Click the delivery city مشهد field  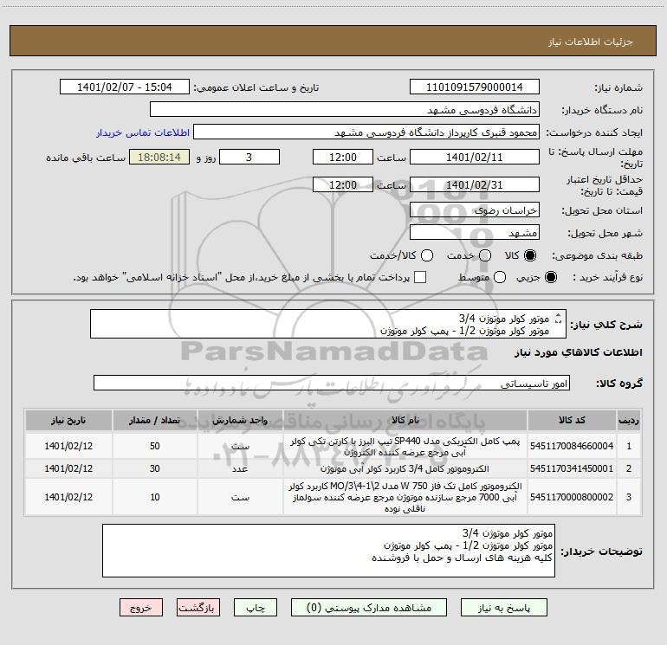coord(475,232)
